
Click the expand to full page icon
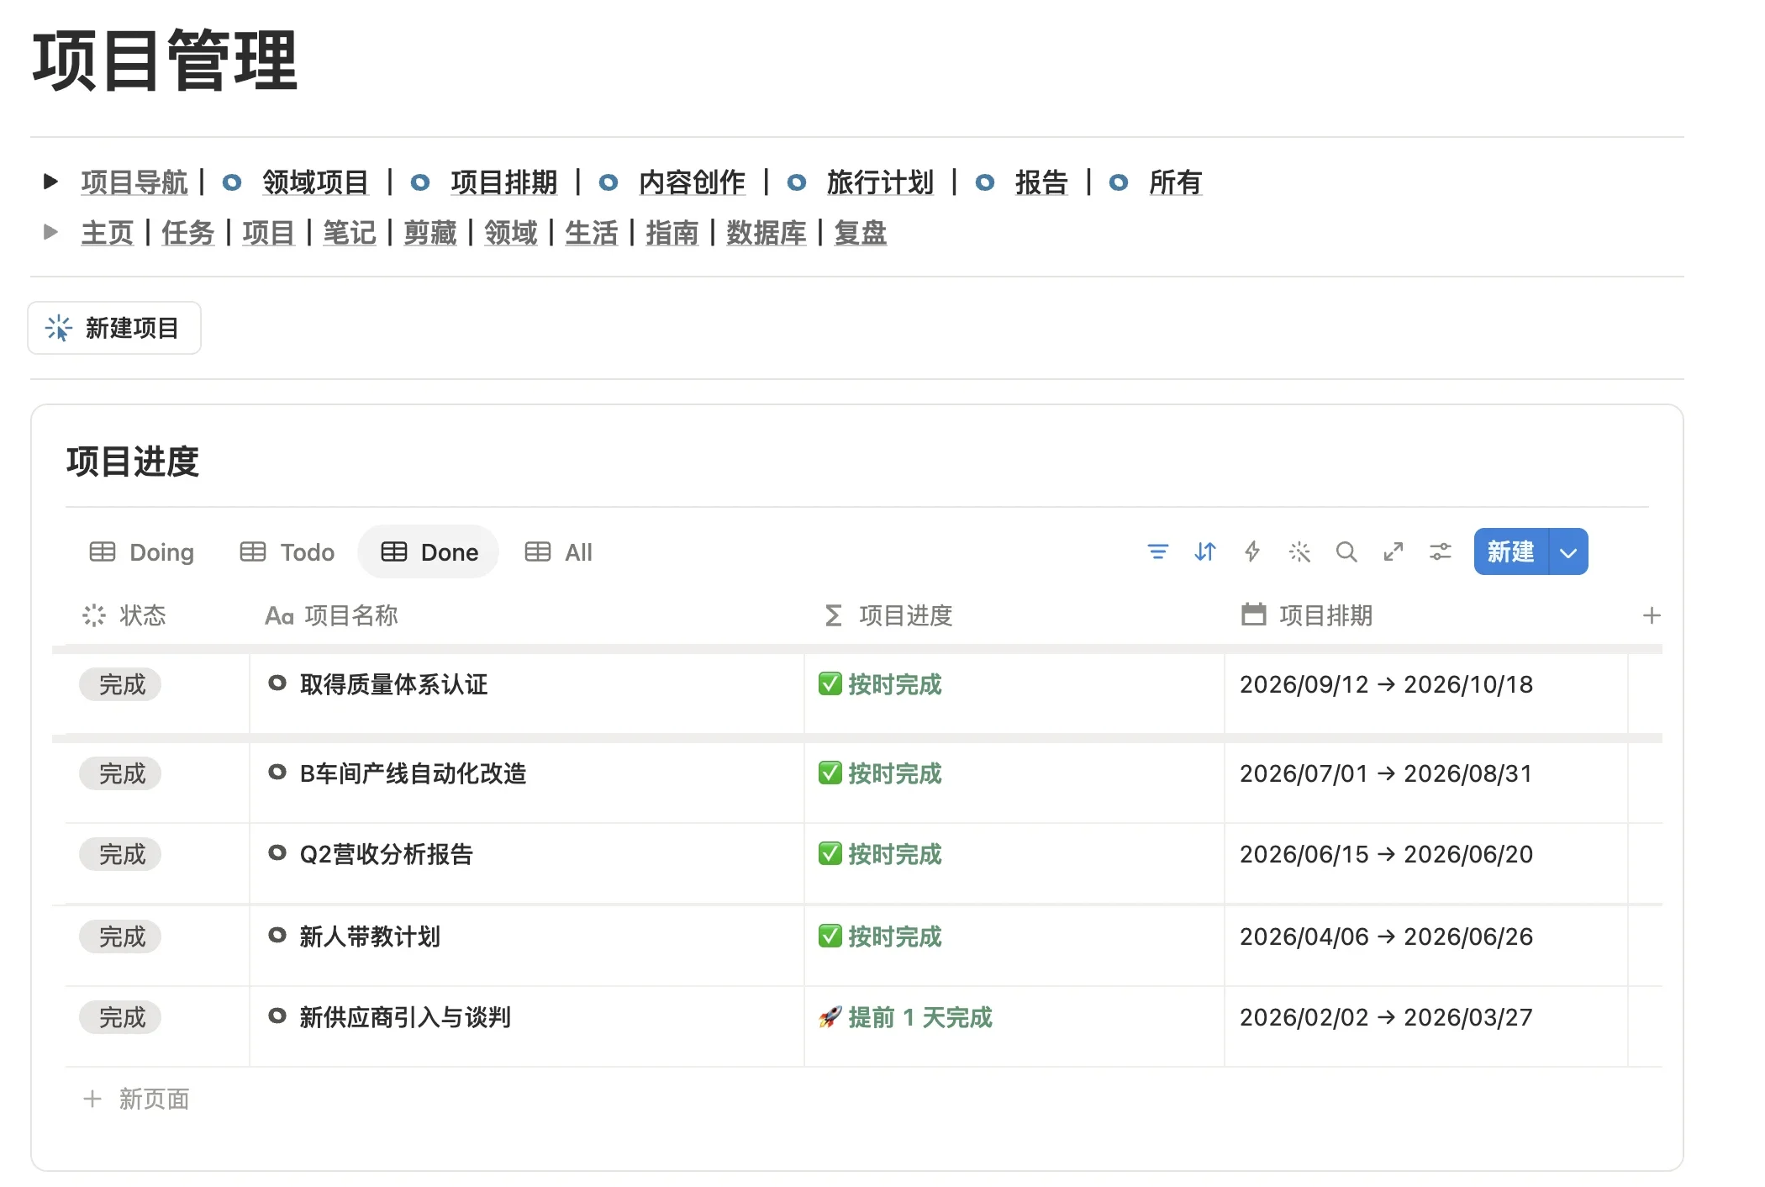pos(1394,551)
